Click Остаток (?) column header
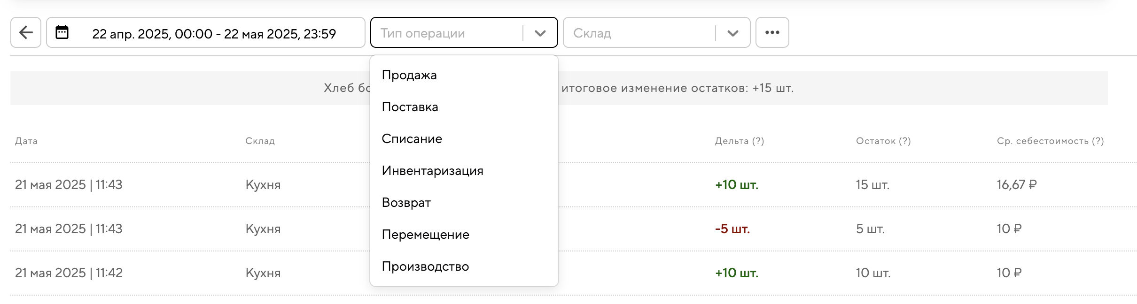1137x304 pixels. (883, 141)
